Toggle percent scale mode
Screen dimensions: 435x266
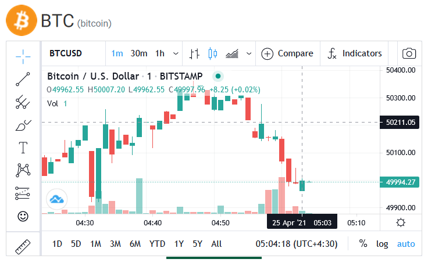coord(363,244)
